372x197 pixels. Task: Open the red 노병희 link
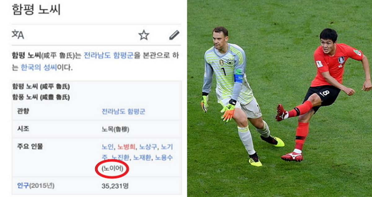126,147
